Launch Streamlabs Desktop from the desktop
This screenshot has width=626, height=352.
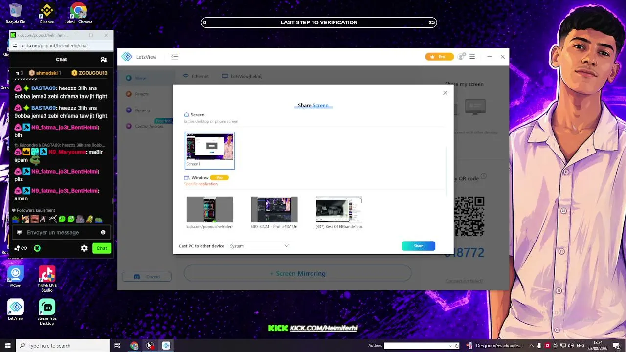point(47,312)
